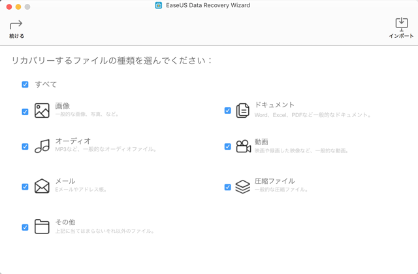
Task: Click the オーディオ music note icon
Action: pos(42,146)
